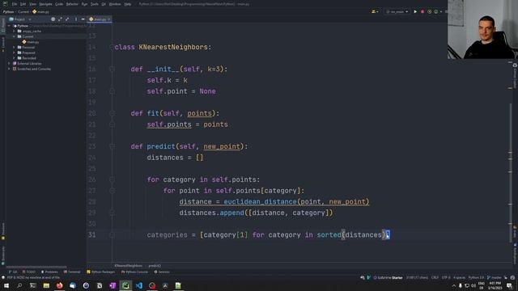Viewport: 518px width, 291px height.
Task: Open the Windows Start menu
Action: click(x=6, y=285)
